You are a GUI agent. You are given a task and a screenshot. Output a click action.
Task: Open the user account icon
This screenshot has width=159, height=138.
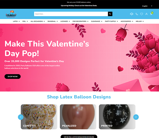tap(147, 14)
